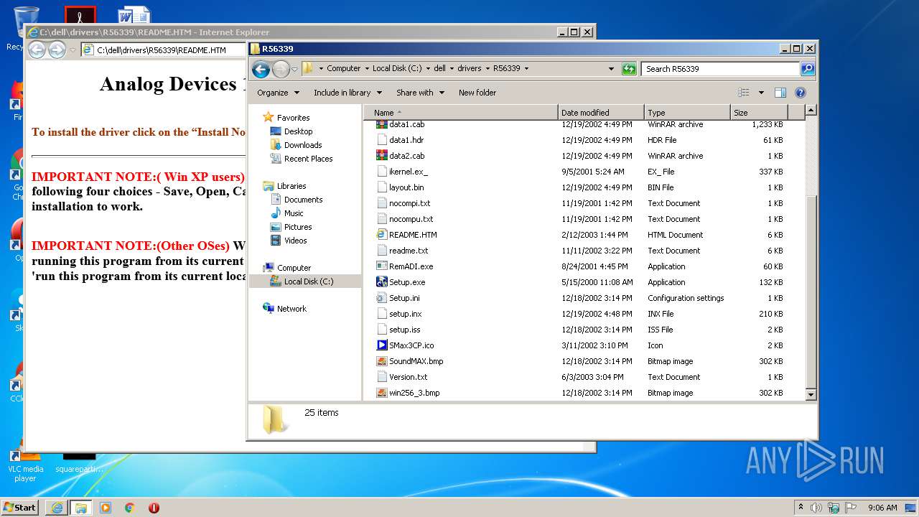Select win256_3.bmp file icon
Viewport: 919px width, 517px height.
(x=382, y=393)
